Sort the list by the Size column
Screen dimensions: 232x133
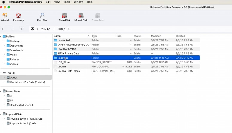point(124,36)
